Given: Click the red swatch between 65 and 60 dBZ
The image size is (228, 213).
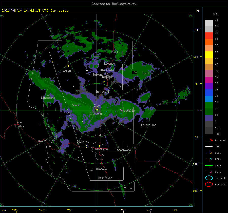Looking at the screenshot, I should pos(209,35).
